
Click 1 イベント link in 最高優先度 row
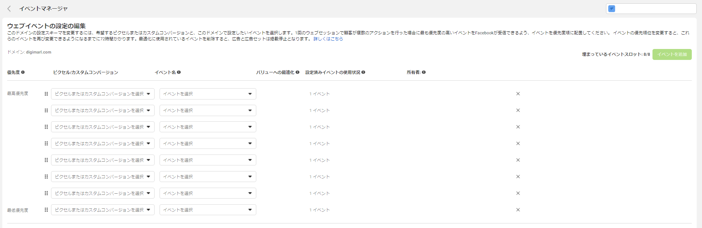319,94
